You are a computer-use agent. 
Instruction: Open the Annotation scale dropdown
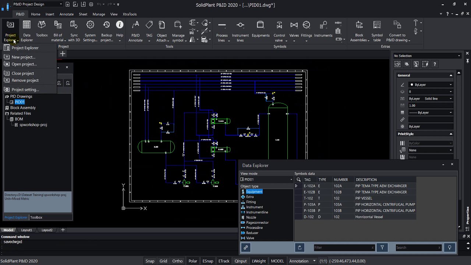click(302, 261)
